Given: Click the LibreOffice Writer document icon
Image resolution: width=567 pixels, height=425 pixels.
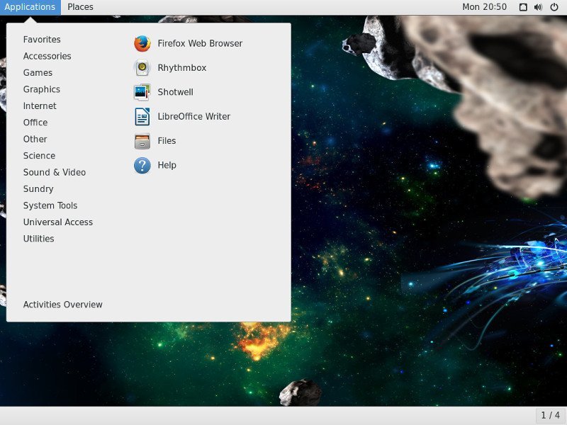Looking at the screenshot, I should (x=142, y=116).
